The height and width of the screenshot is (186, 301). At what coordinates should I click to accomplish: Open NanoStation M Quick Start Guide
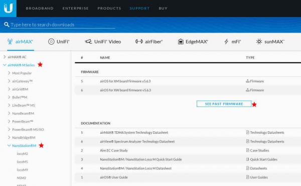140,159
